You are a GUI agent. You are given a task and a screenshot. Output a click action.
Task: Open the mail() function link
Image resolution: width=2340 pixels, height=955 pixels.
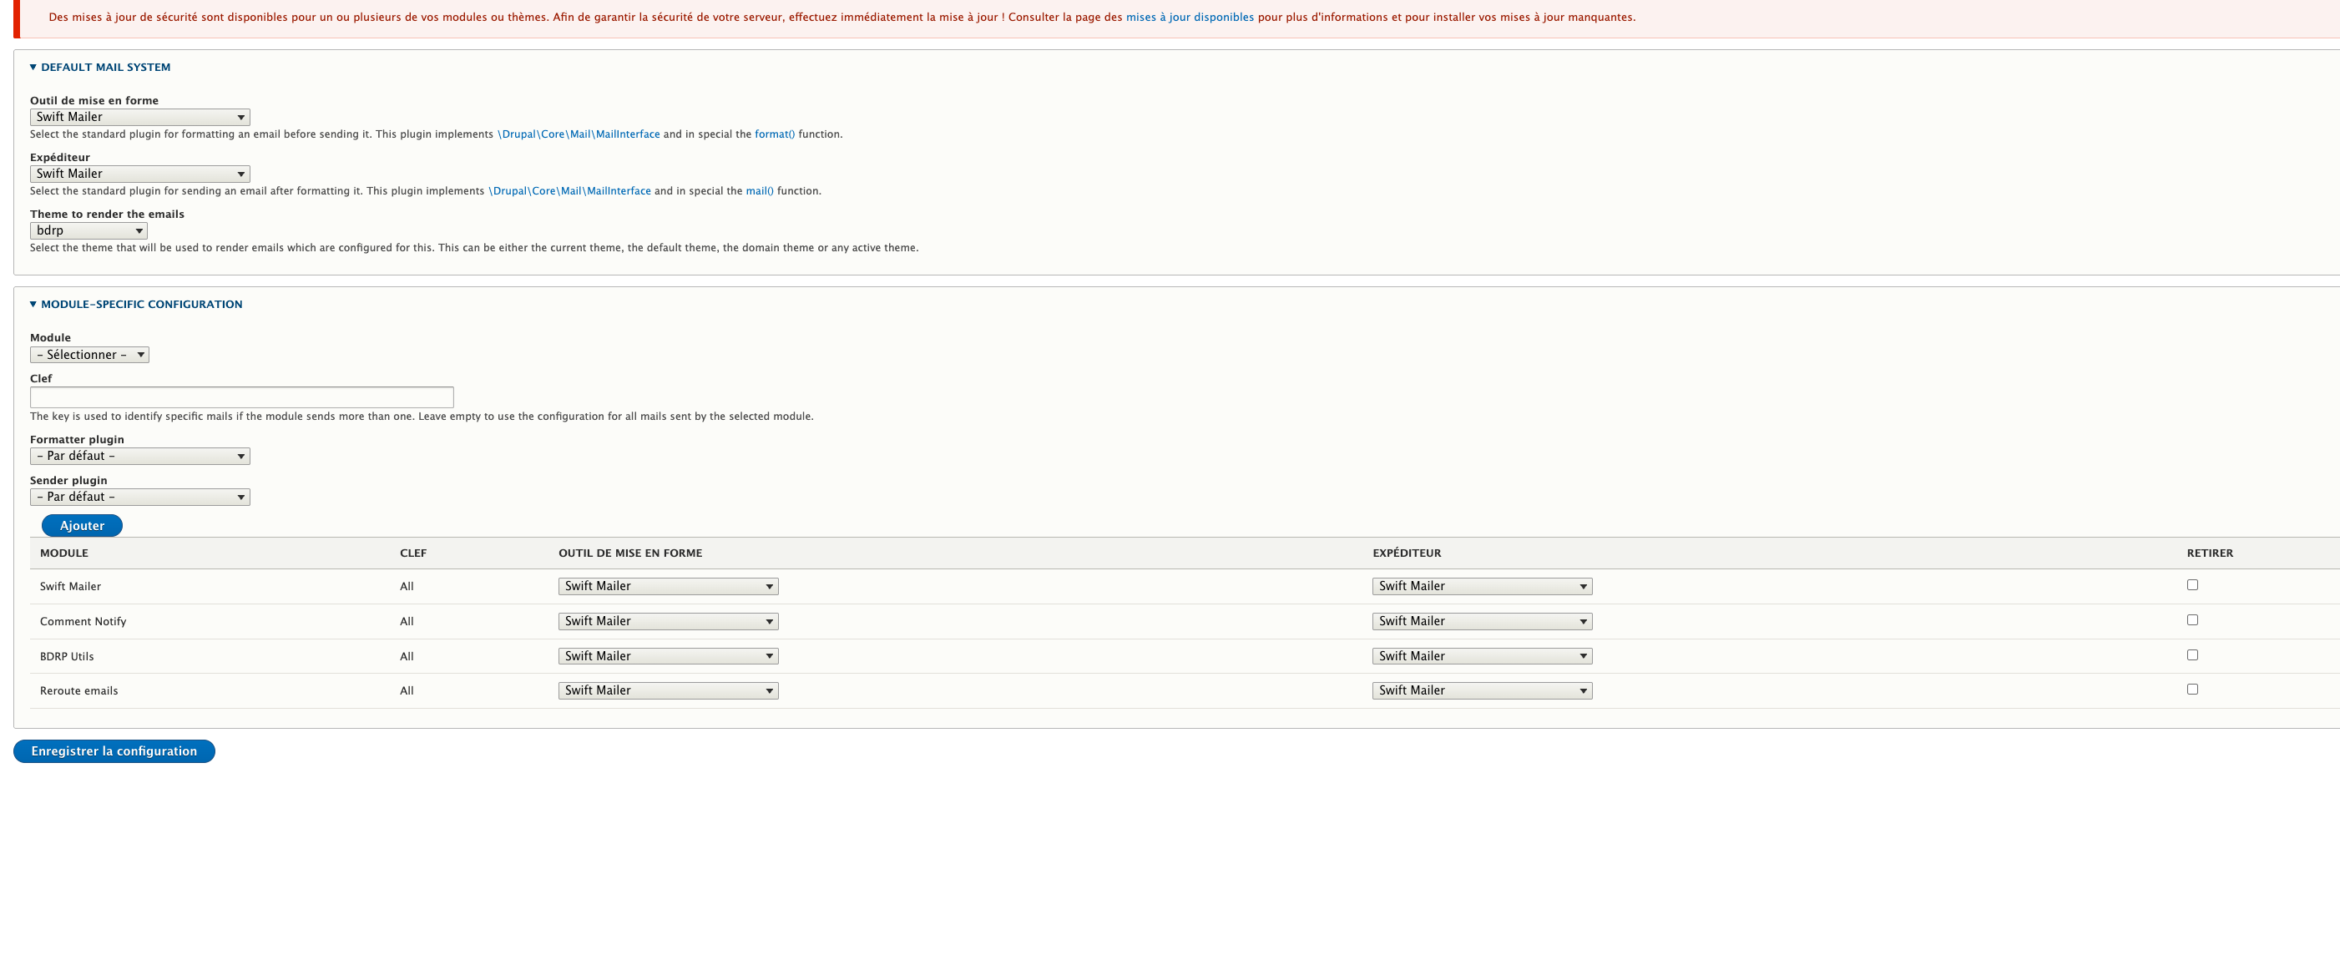tap(760, 191)
